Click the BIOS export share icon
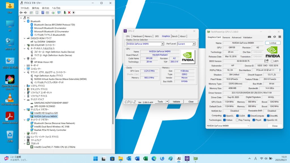The width and height of the screenshot is (290, 163). (266, 61)
